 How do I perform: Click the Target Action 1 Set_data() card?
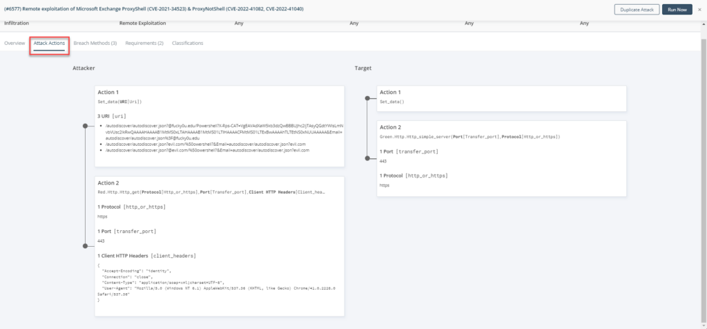pyautogui.click(x=501, y=98)
